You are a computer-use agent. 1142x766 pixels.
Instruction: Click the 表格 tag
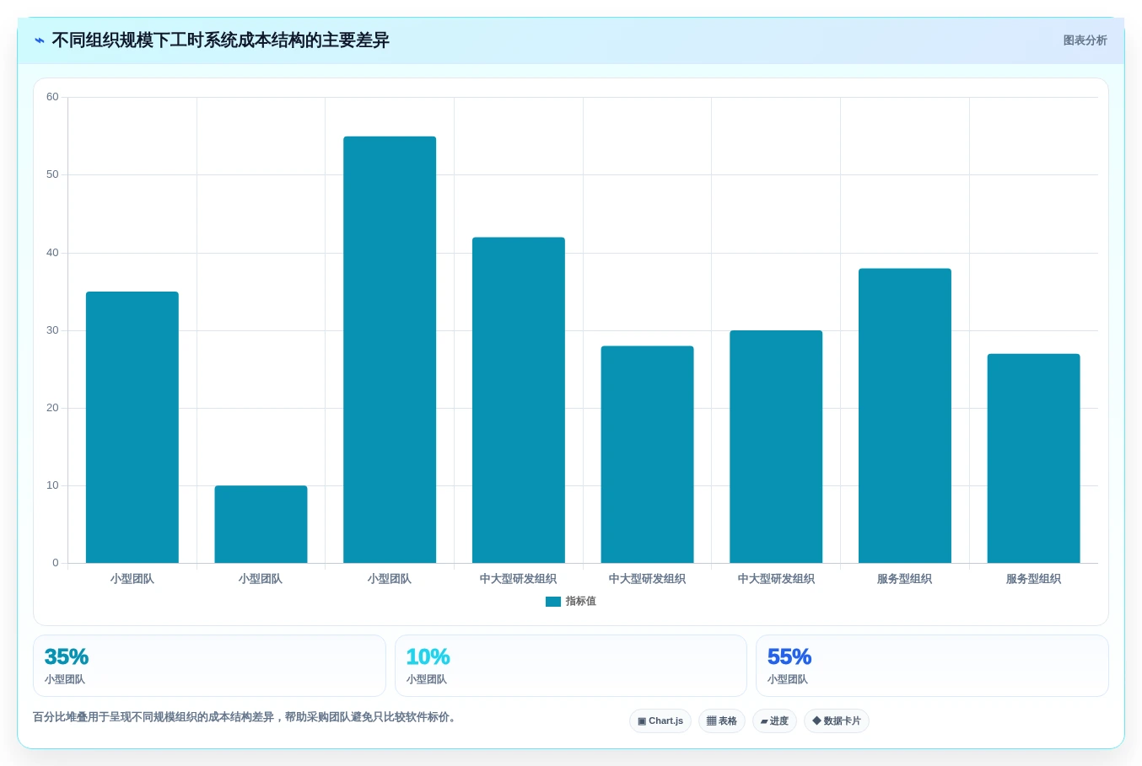(x=722, y=721)
